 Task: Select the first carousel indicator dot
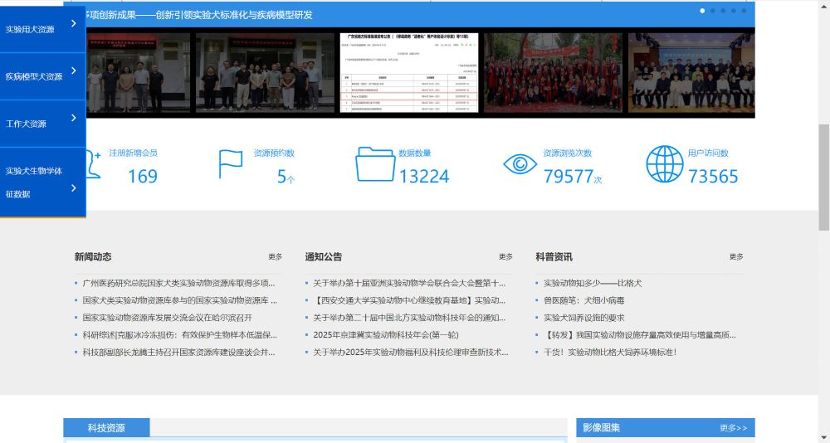[703, 11]
